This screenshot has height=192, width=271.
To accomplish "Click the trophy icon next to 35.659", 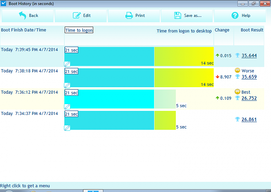I will (237, 77).
